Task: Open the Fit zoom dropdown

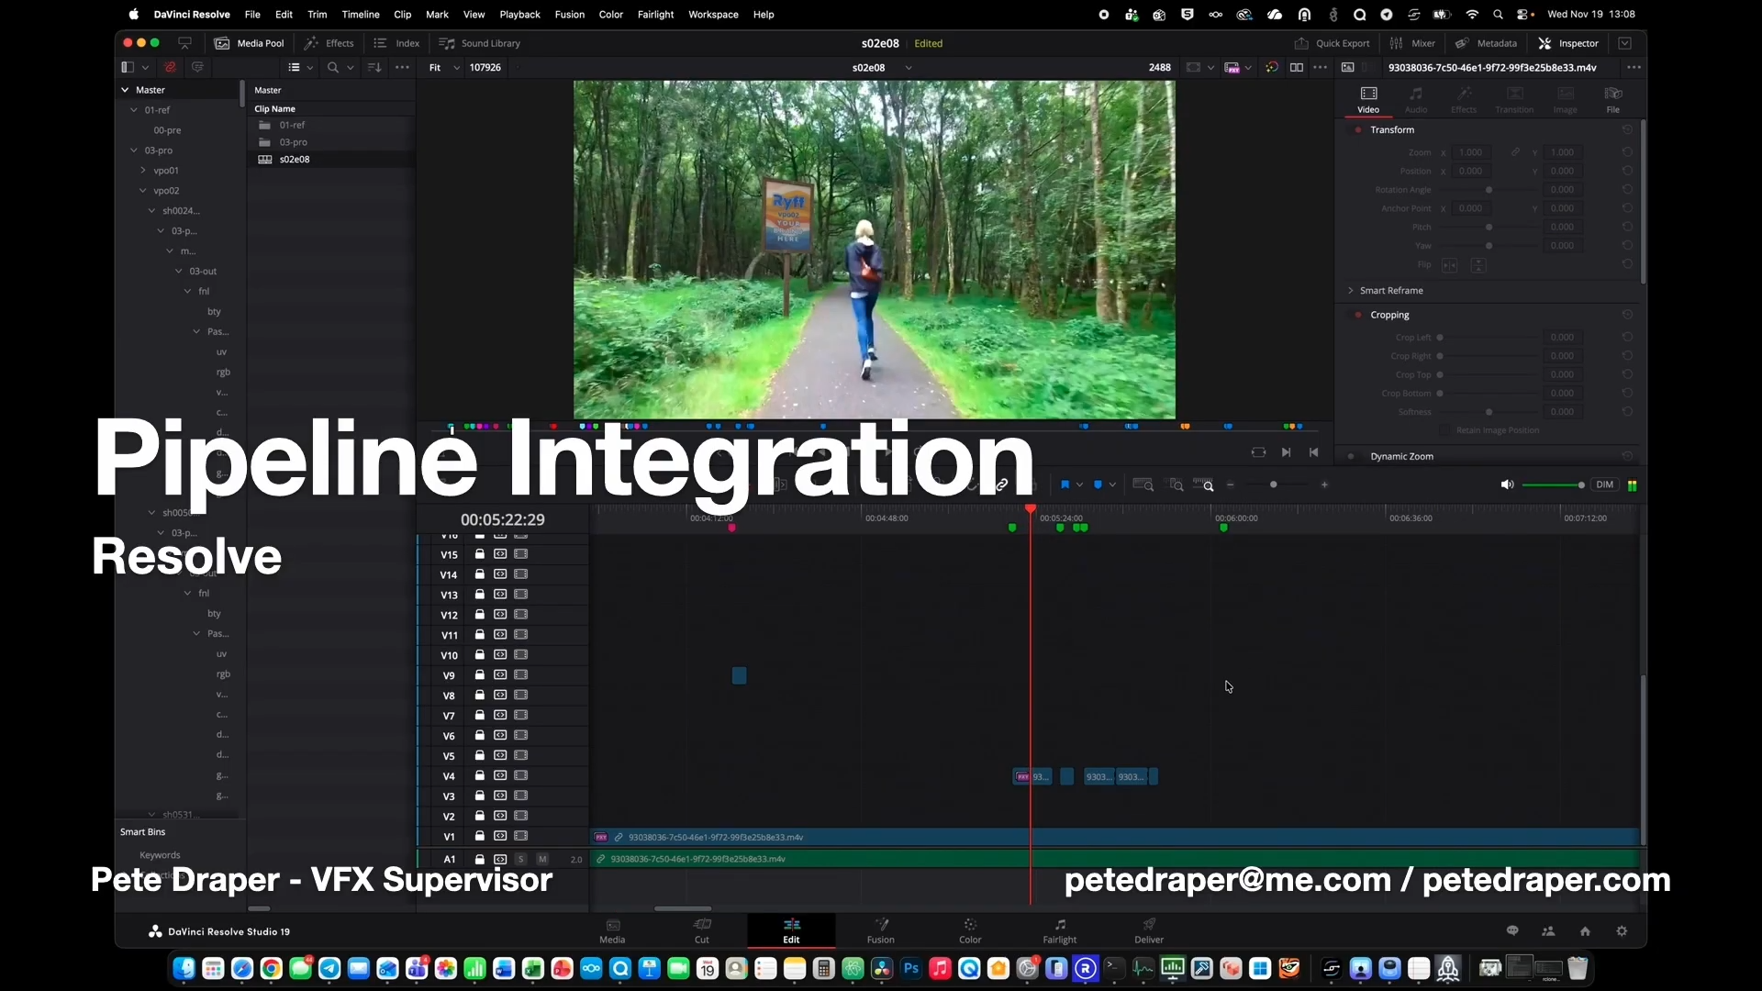Action: pyautogui.click(x=444, y=68)
